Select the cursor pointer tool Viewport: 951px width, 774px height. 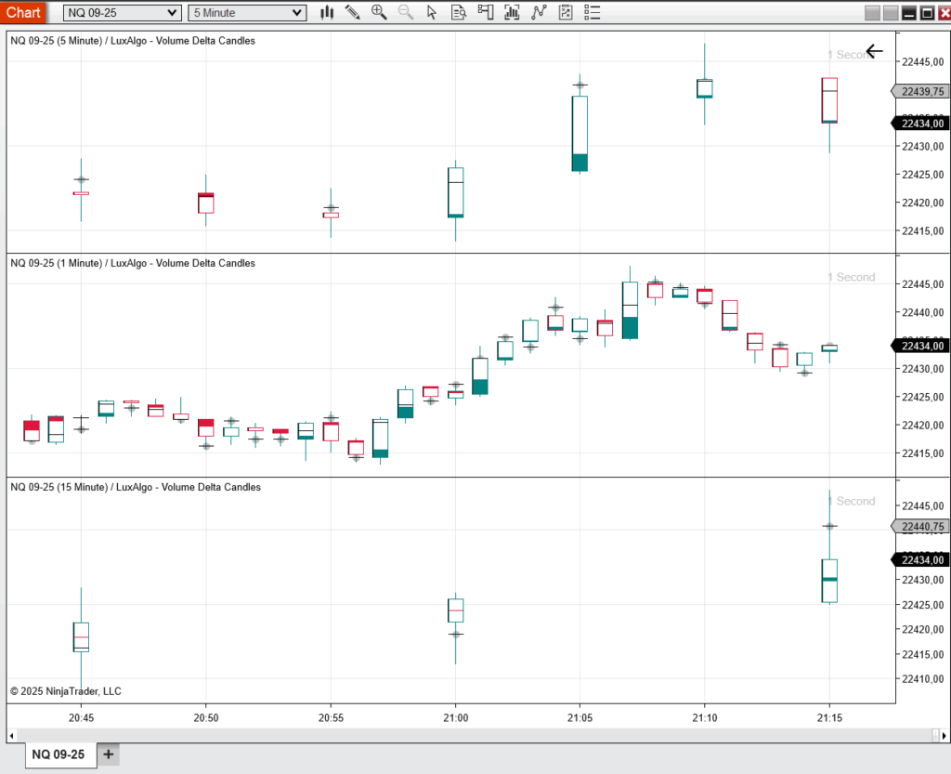[x=432, y=12]
